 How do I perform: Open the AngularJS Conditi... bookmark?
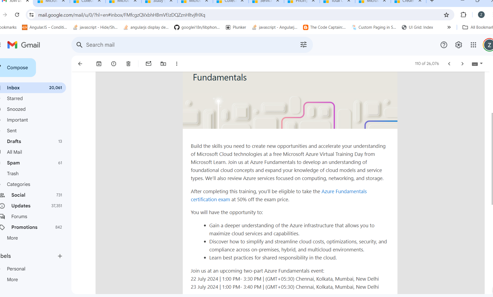pos(45,27)
